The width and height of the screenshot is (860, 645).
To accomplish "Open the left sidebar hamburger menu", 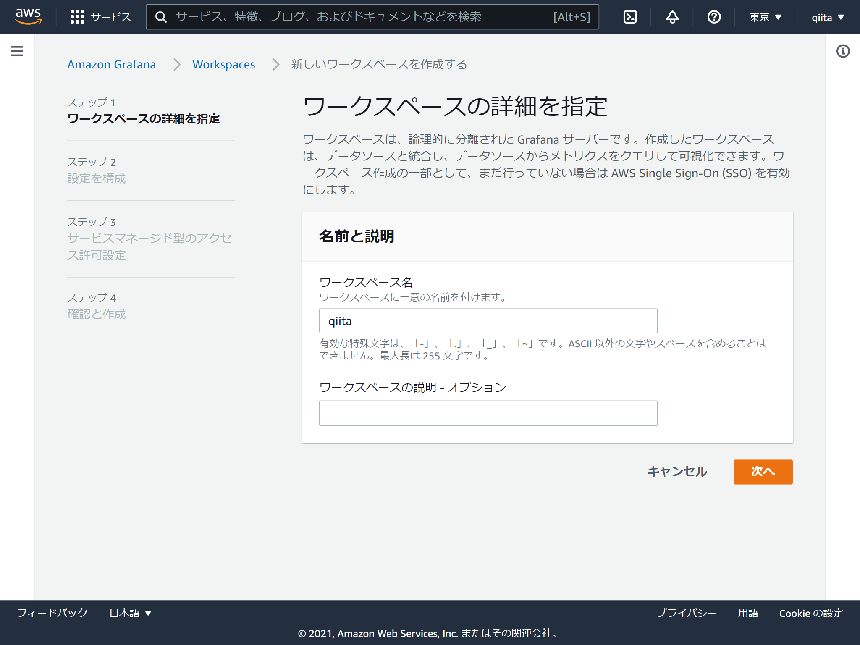I will (x=16, y=51).
